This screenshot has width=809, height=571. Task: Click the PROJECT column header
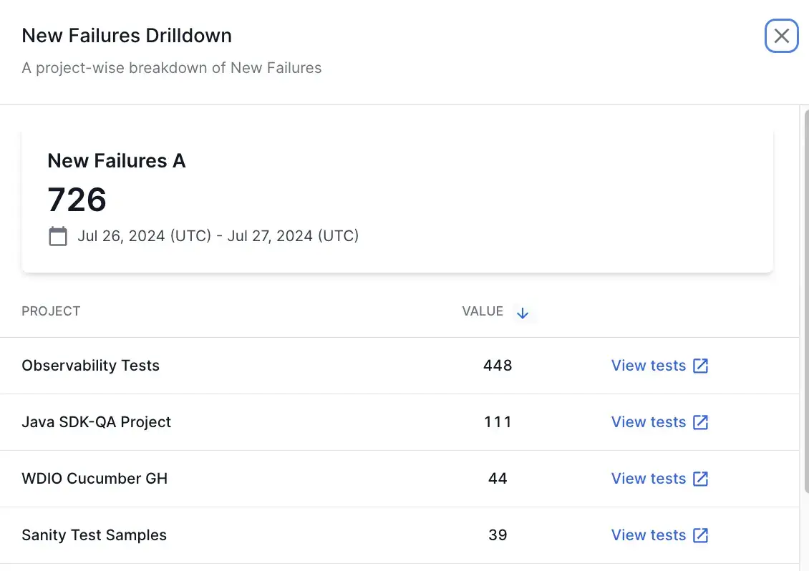click(x=51, y=311)
